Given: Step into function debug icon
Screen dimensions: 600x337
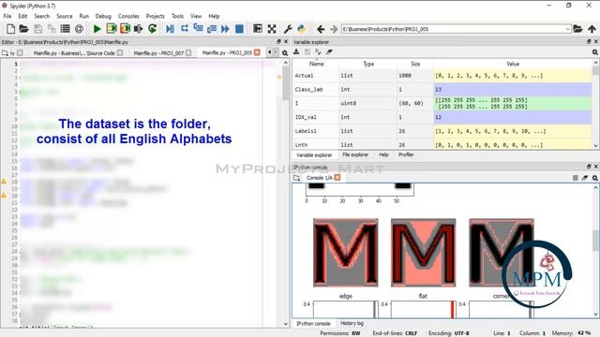Looking at the screenshot, I should [198, 29].
